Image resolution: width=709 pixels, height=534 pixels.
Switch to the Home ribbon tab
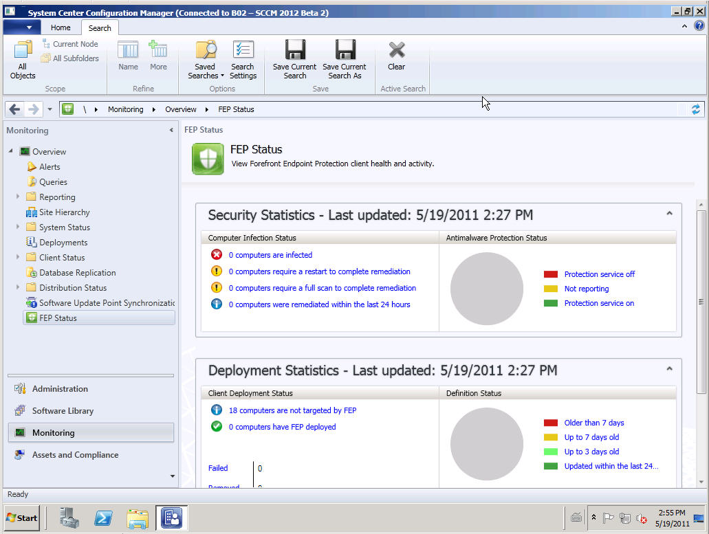click(x=61, y=27)
